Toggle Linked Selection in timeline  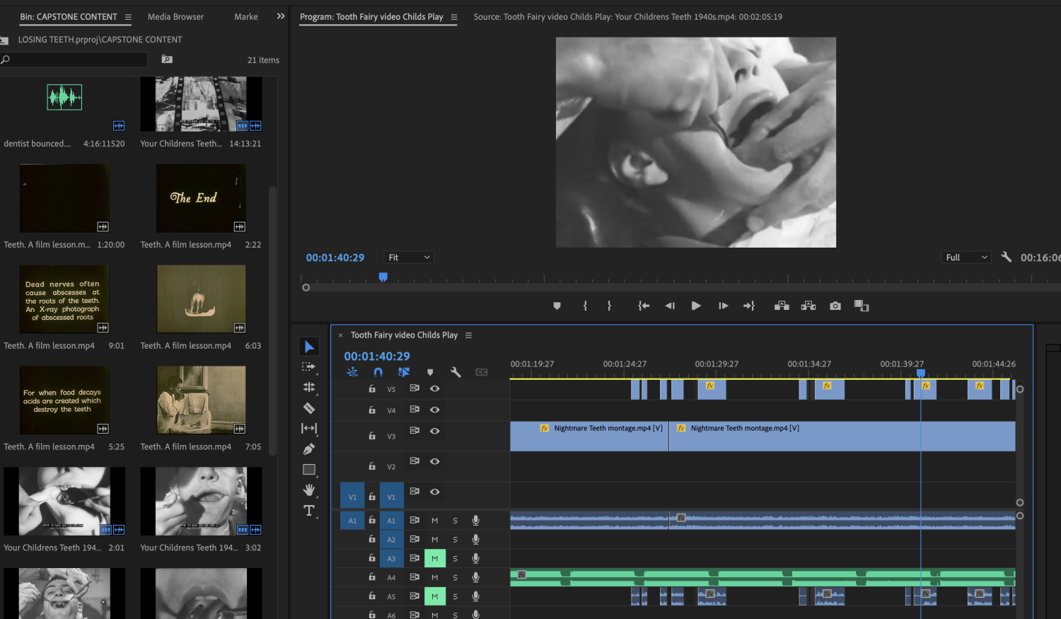tap(404, 372)
